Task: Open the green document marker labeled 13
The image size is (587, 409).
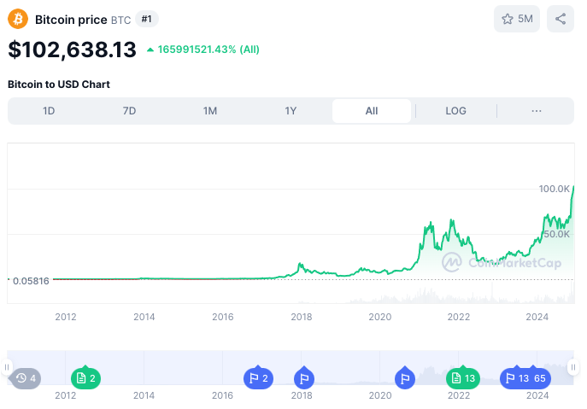Action: [x=463, y=377]
